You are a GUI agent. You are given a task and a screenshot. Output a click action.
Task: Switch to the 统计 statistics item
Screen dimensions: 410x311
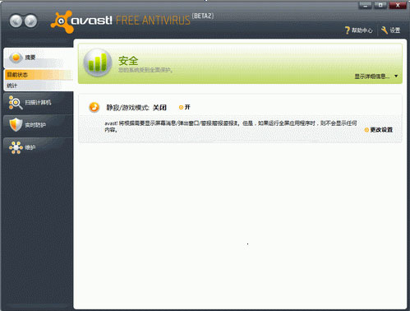point(39,86)
